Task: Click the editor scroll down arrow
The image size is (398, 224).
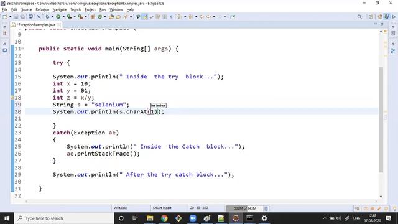Action: (x=381, y=197)
